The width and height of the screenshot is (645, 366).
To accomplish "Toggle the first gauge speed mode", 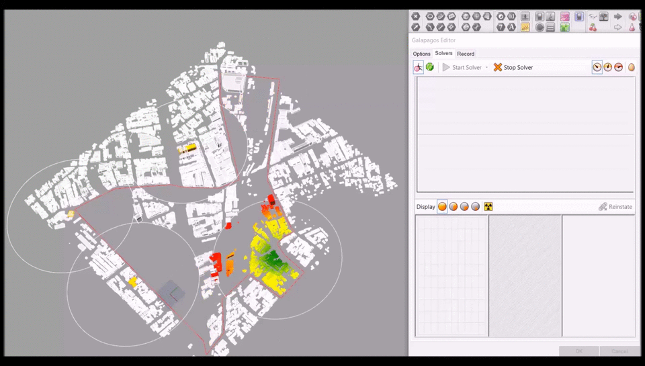I will [597, 67].
